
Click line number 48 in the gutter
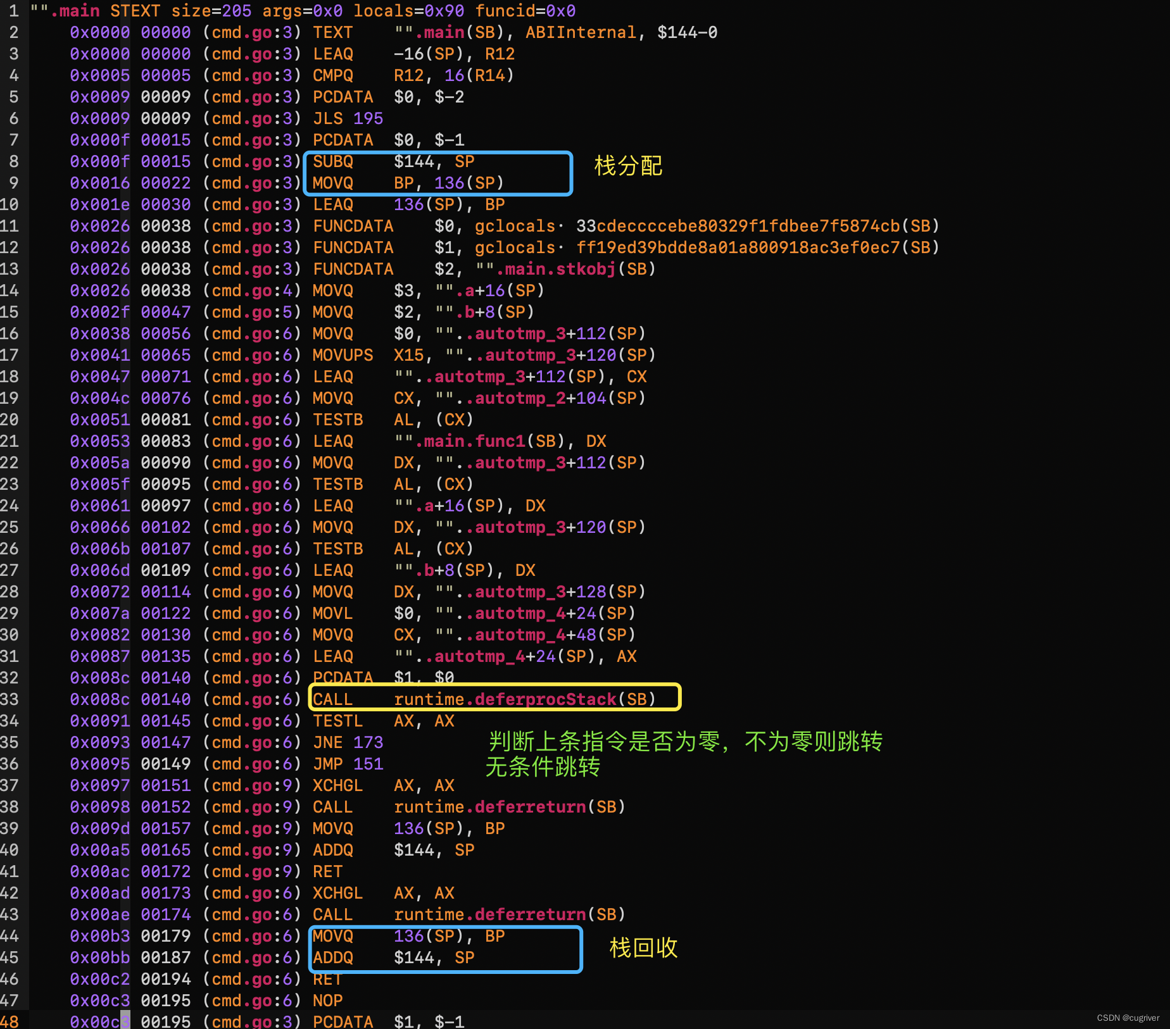pyautogui.click(x=9, y=1021)
